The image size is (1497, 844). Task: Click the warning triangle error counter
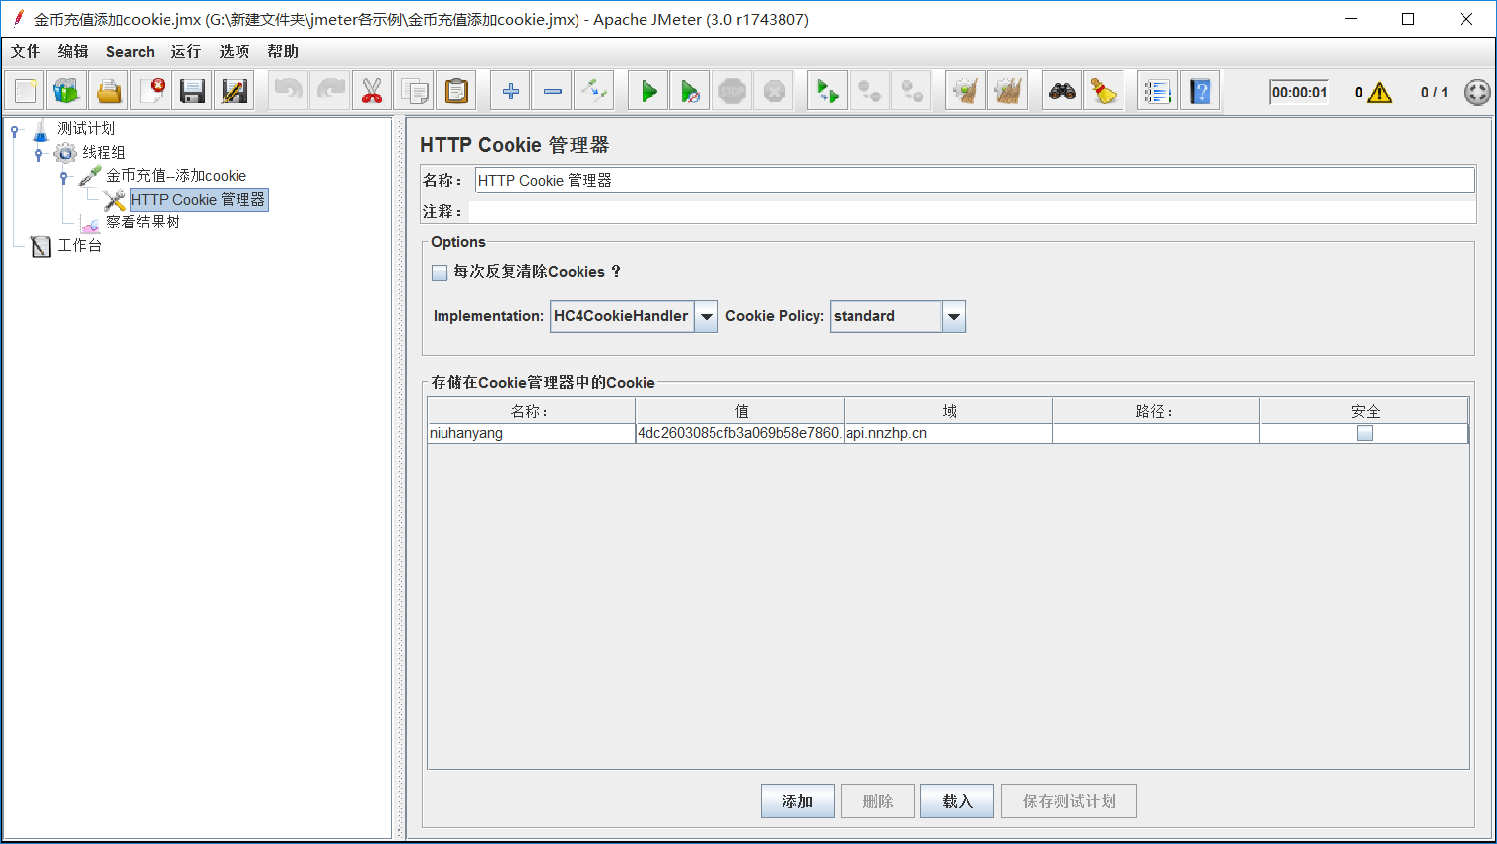[1379, 93]
